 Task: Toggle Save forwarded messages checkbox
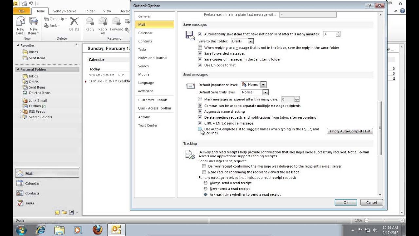(200, 53)
